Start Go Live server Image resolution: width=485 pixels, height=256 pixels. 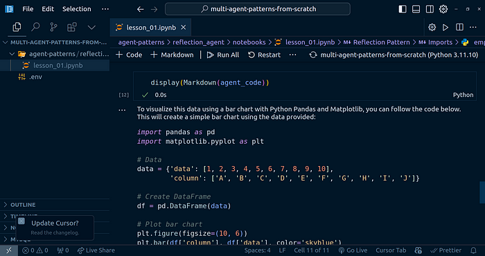pos(353,250)
